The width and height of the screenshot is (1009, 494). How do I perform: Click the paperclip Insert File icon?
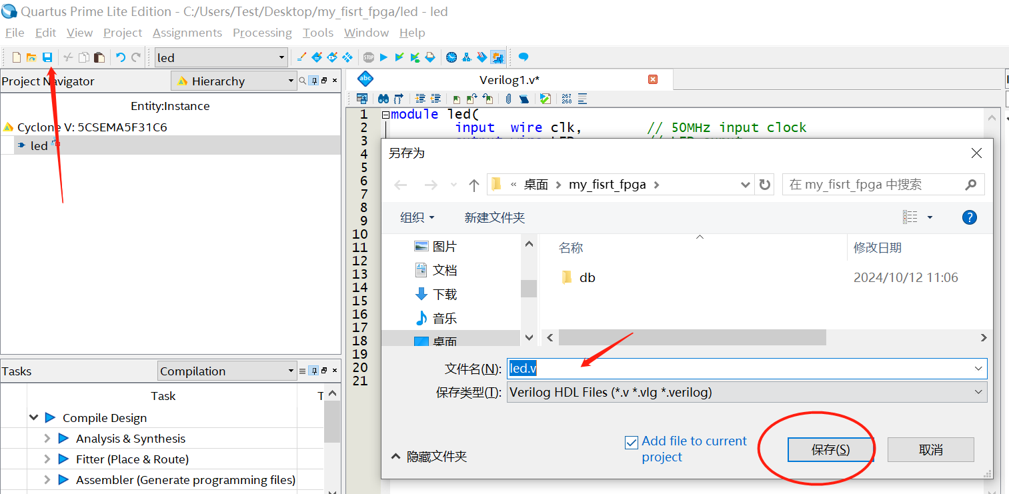(508, 99)
